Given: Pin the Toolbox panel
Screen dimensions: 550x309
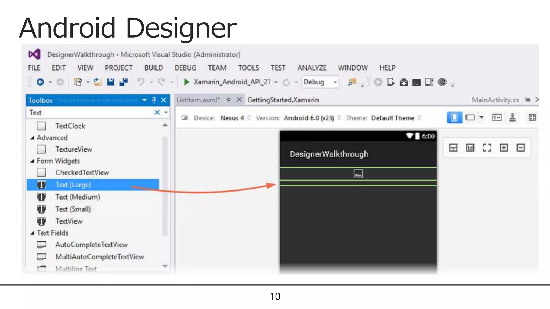Looking at the screenshot, I should pos(154,100).
